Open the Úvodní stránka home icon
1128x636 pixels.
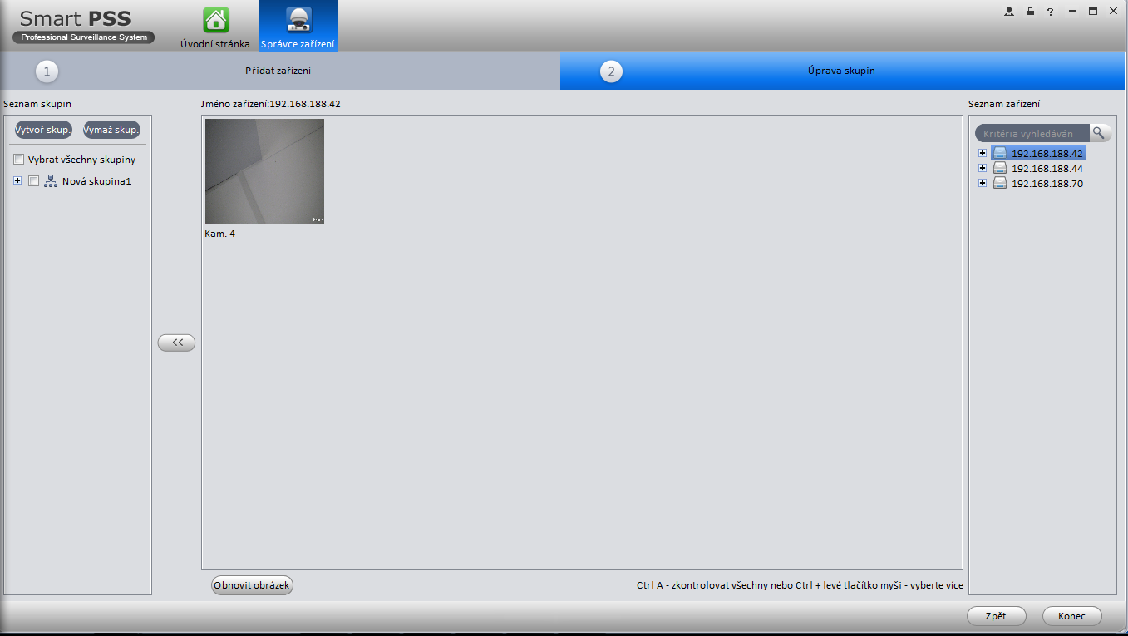pos(216,19)
